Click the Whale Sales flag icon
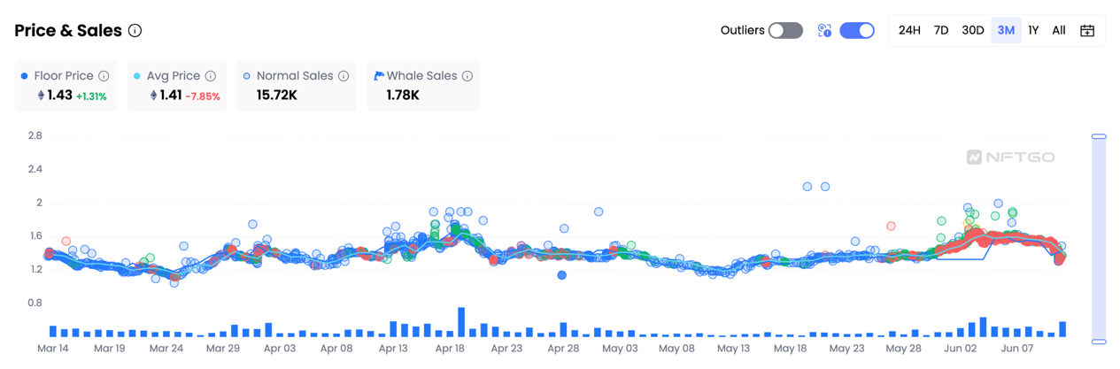 (x=379, y=76)
